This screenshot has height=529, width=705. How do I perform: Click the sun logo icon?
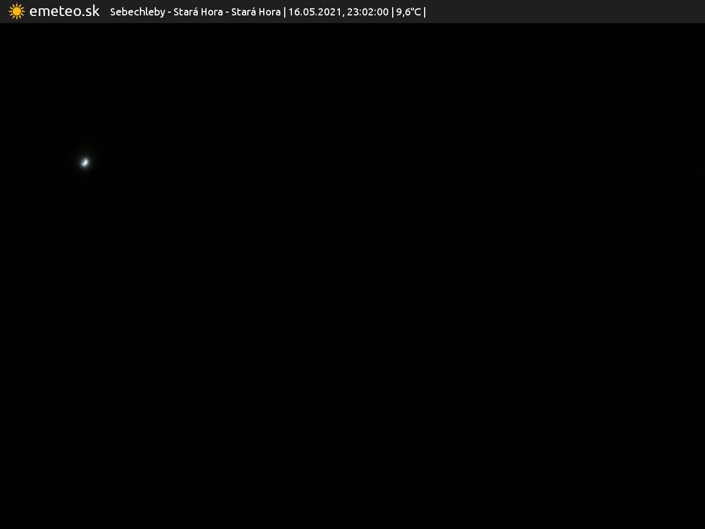[x=17, y=12]
